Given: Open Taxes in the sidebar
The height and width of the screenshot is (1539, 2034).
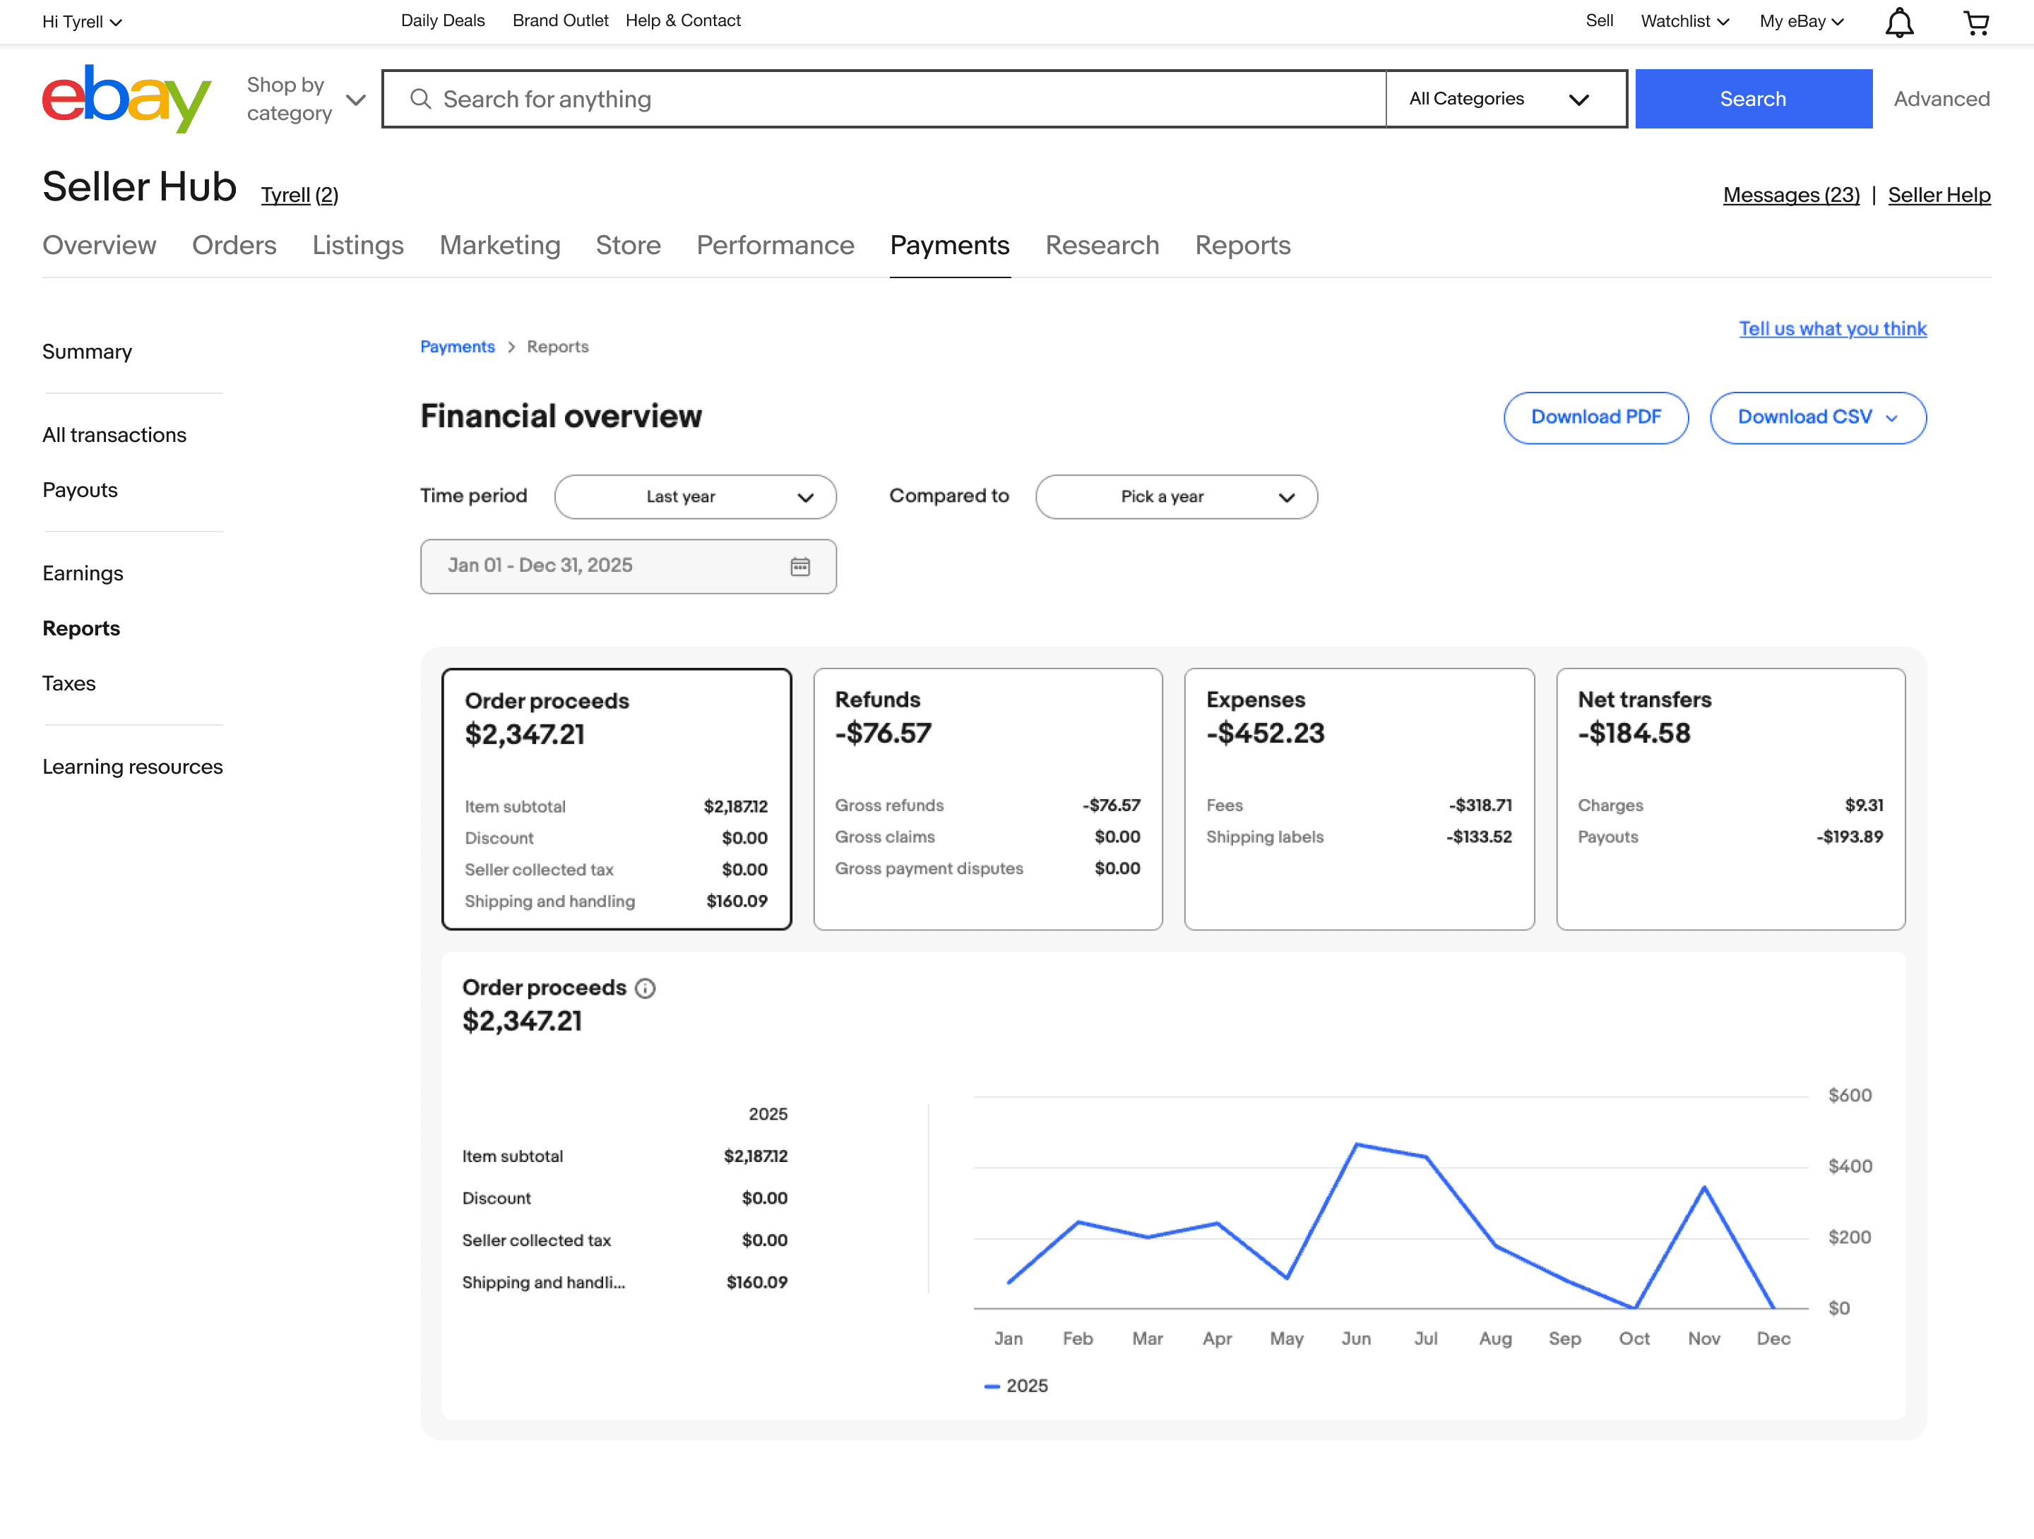Looking at the screenshot, I should pyautogui.click(x=69, y=683).
